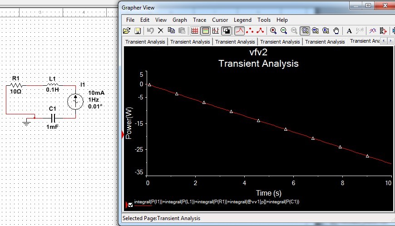Activate the pan hand tool
Viewport: 395px width, 226px height.
pyautogui.click(x=336, y=31)
